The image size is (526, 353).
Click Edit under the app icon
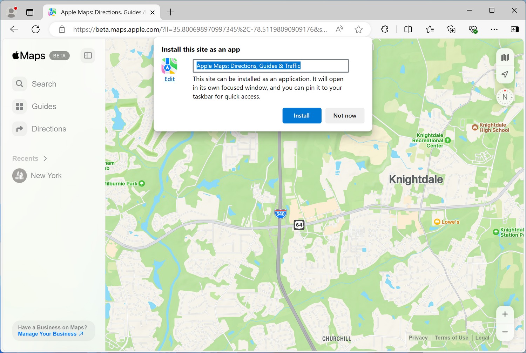169,79
